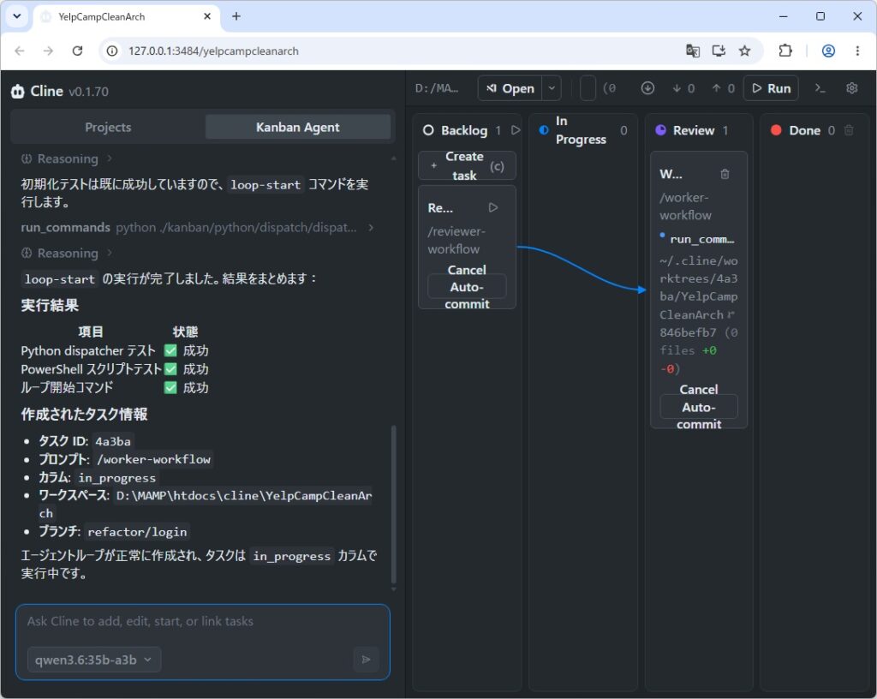Click the worktree path on the review card
The width and height of the screenshot is (877, 699).
[x=699, y=288]
